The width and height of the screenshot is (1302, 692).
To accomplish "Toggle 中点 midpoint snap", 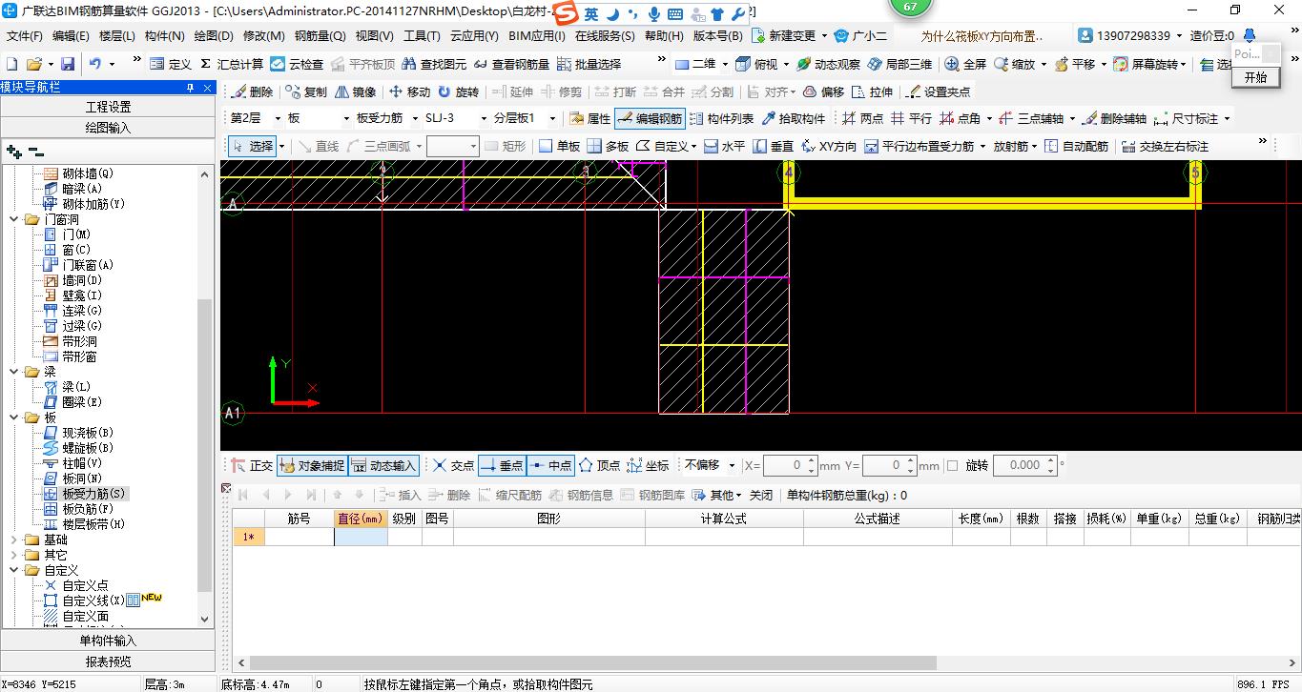I will click(x=549, y=465).
